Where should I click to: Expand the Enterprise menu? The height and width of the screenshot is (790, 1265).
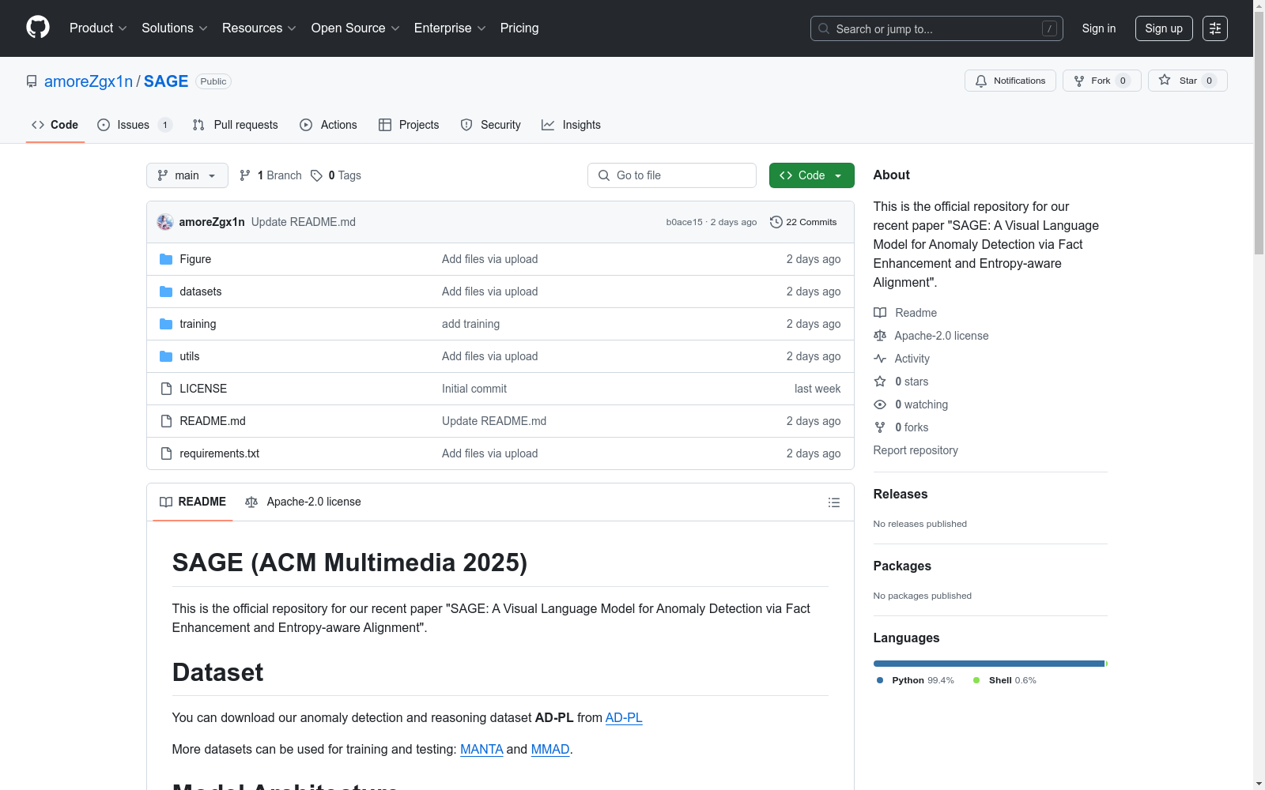pyautogui.click(x=450, y=28)
